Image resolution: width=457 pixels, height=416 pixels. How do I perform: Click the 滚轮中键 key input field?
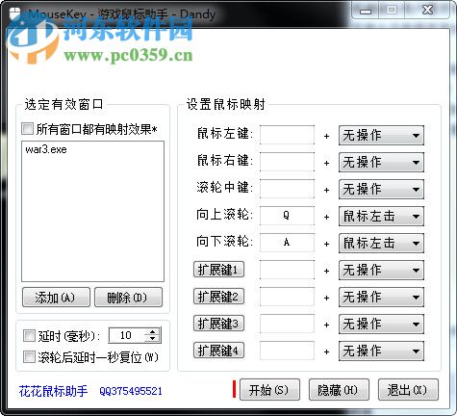click(x=287, y=189)
